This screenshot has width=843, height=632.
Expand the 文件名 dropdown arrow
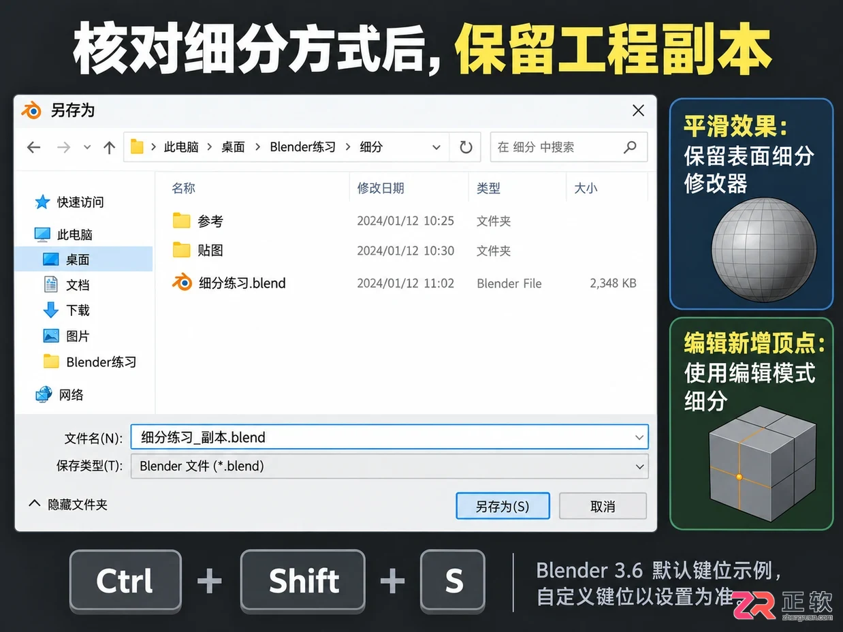click(639, 437)
